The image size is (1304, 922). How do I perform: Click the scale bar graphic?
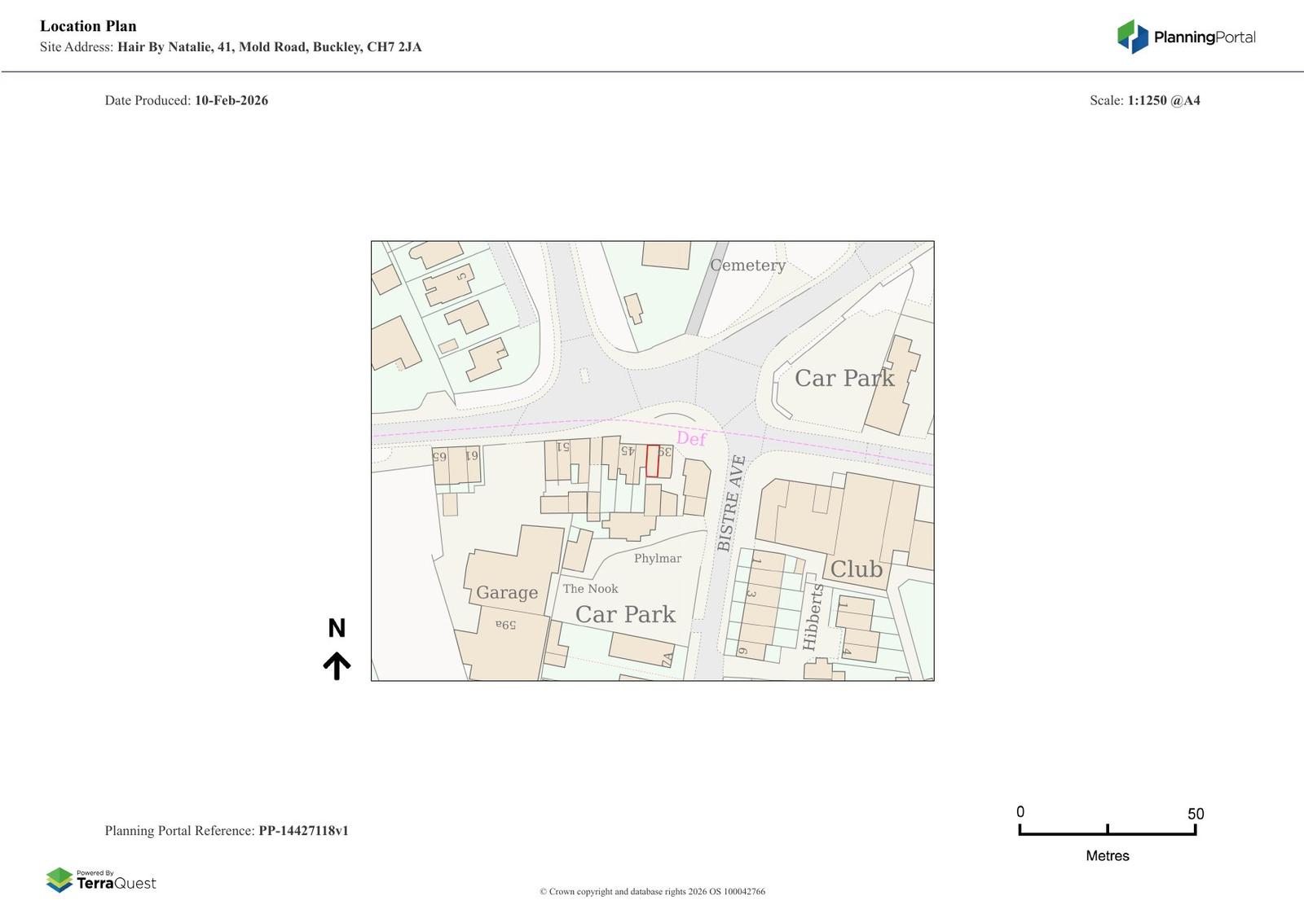click(1107, 830)
